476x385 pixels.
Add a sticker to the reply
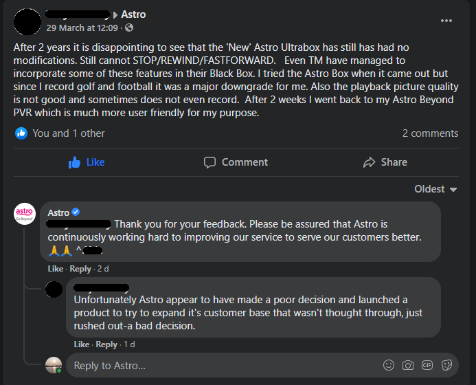point(446,365)
